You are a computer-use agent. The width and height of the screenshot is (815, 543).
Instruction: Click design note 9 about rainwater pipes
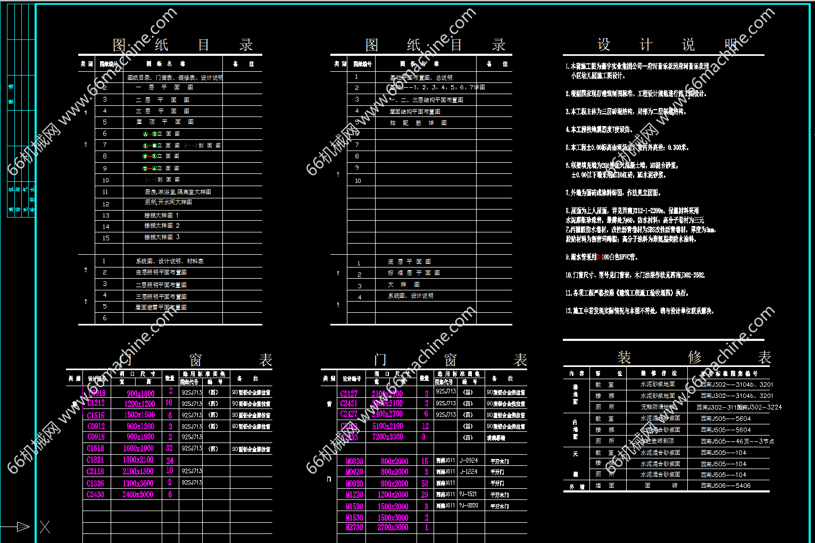601,257
